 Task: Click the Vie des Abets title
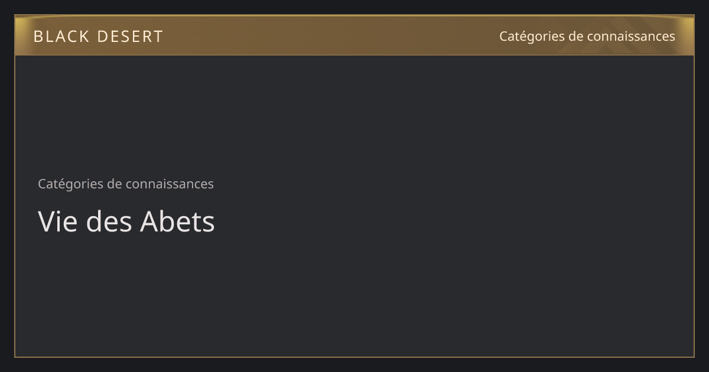coord(126,221)
